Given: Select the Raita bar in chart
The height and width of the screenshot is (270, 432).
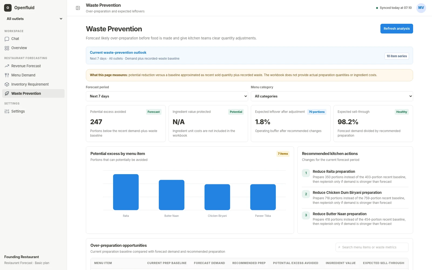Looking at the screenshot, I should (x=126, y=192).
